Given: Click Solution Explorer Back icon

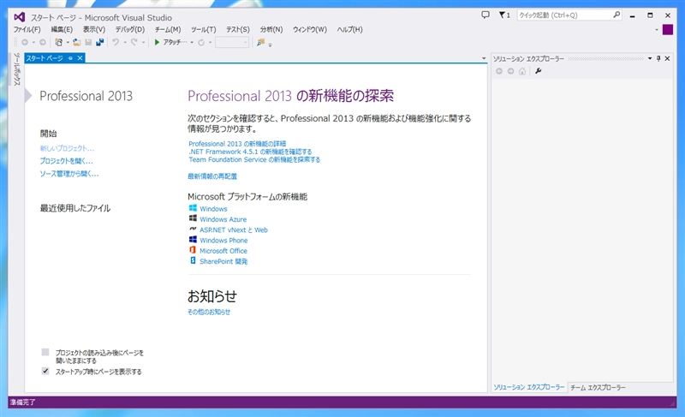Looking at the screenshot, I should pyautogui.click(x=499, y=71).
